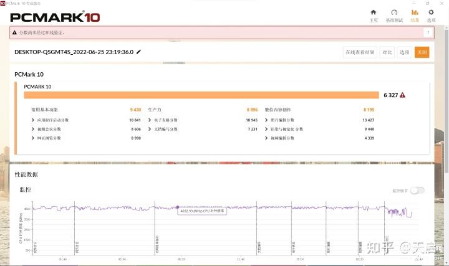Click the 对比 compare button
The width and height of the screenshot is (449, 266).
point(387,52)
